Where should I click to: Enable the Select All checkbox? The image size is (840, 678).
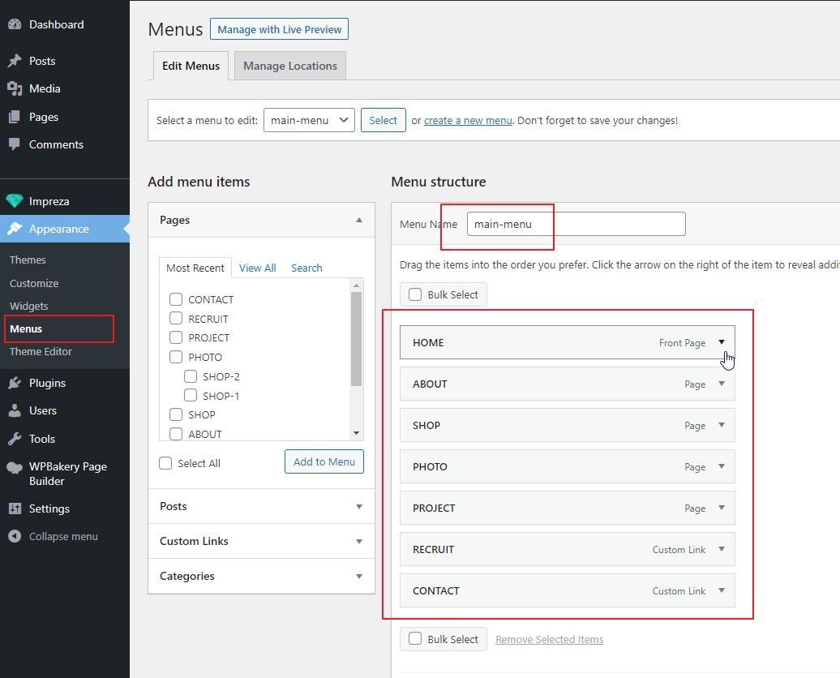point(165,463)
